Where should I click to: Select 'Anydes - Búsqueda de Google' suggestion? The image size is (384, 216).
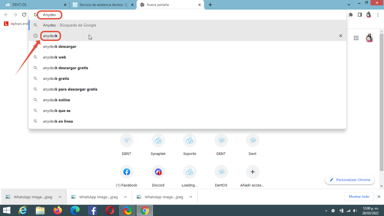(x=188, y=25)
